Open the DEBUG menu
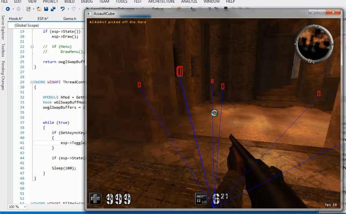This screenshot has width=346, height=214. point(87,2)
